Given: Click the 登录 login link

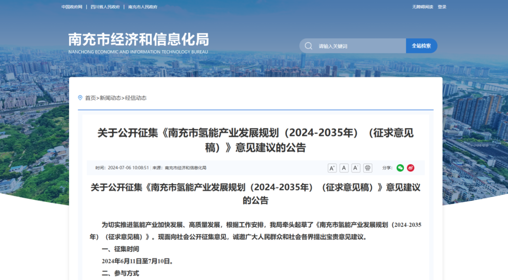Looking at the screenshot, I should [442, 7].
